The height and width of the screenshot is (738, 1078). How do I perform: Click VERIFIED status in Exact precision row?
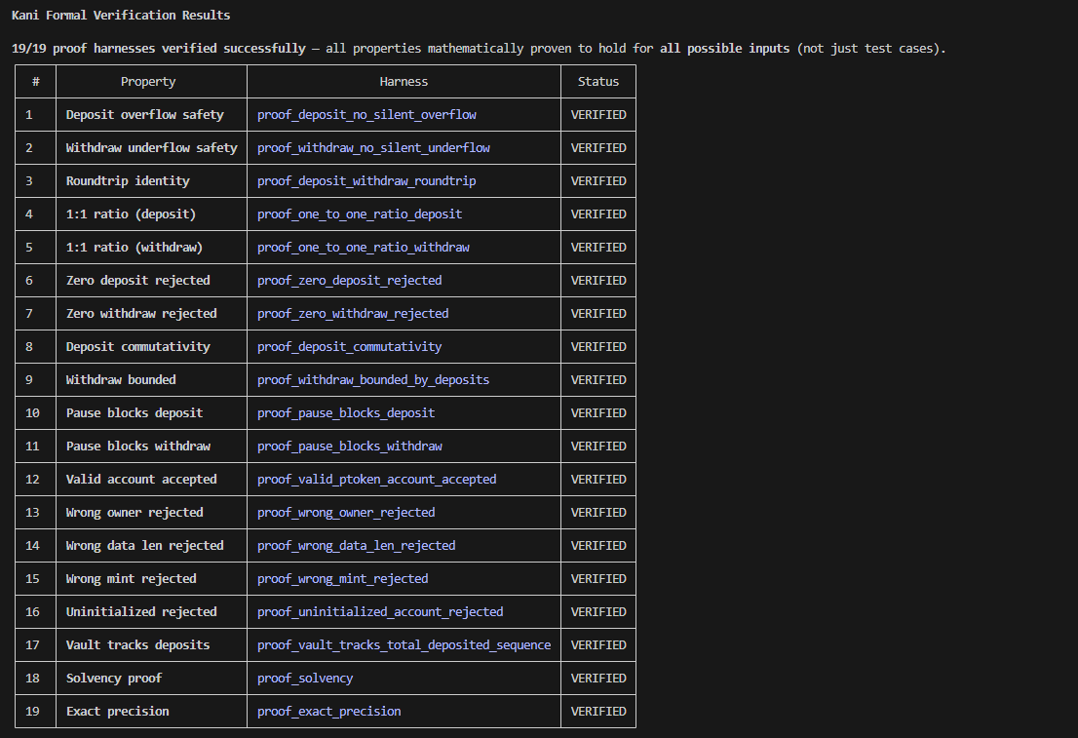pyautogui.click(x=598, y=711)
